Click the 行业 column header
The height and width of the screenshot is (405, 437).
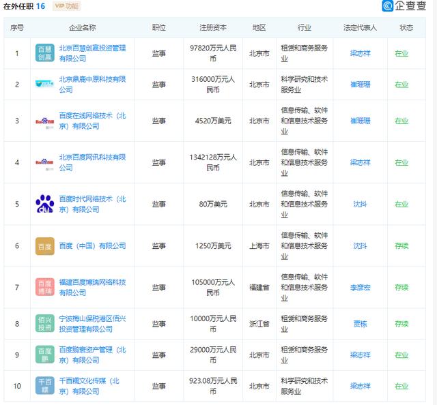pos(305,27)
